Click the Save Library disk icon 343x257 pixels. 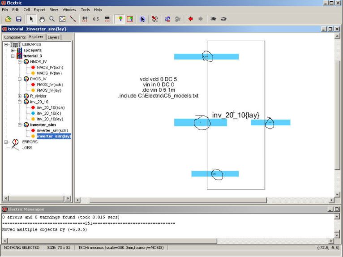tap(19, 19)
